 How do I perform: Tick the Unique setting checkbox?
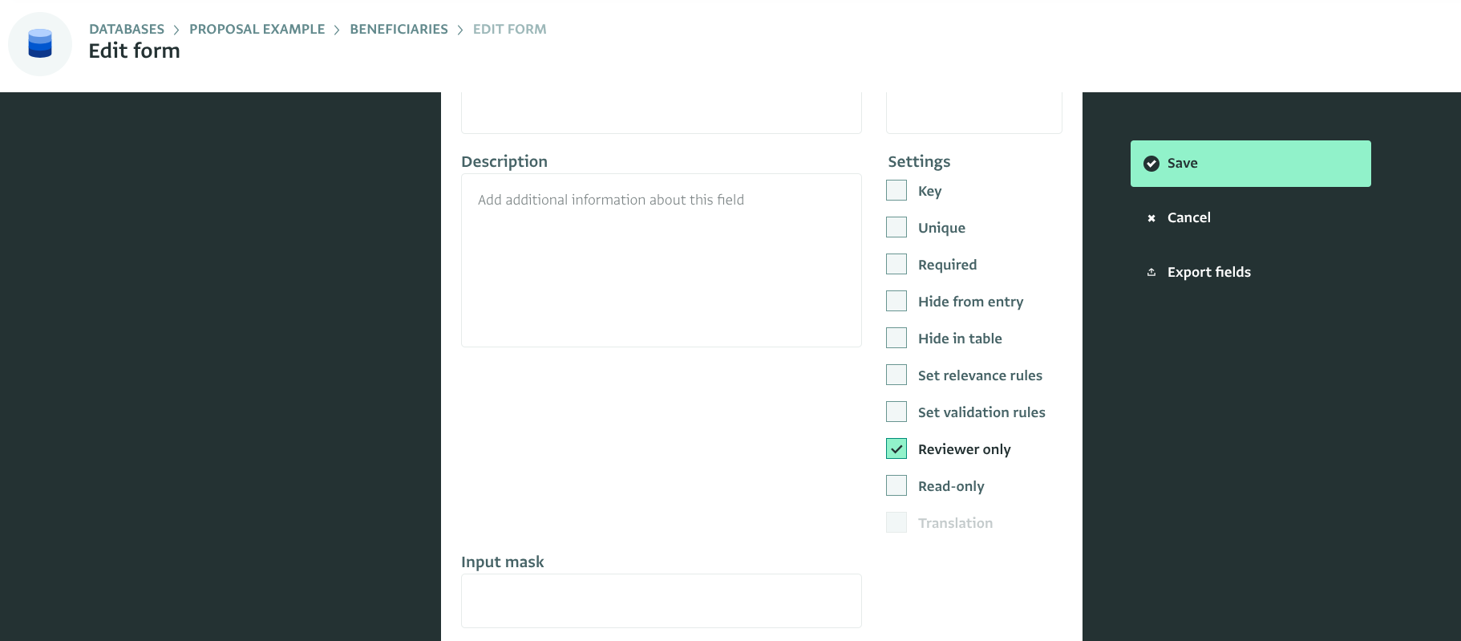coord(896,227)
